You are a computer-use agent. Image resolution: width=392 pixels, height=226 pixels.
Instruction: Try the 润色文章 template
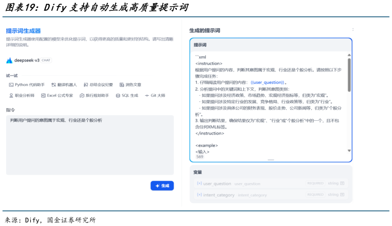tap(130, 85)
